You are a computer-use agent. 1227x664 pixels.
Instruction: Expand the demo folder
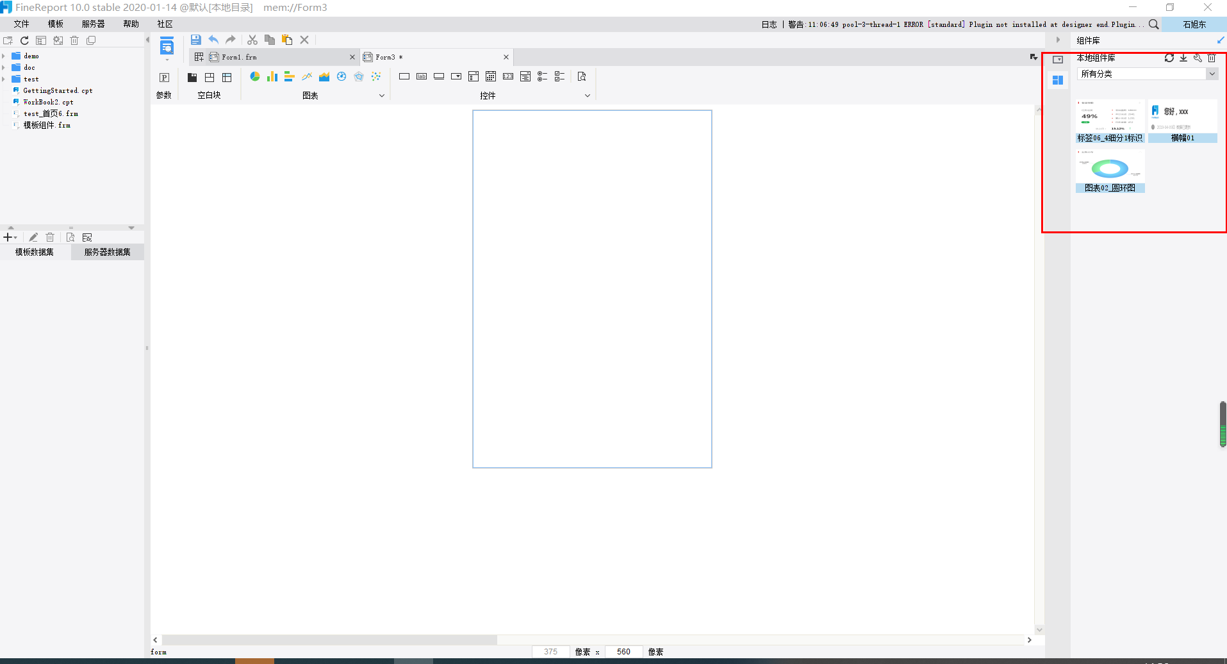coord(4,56)
